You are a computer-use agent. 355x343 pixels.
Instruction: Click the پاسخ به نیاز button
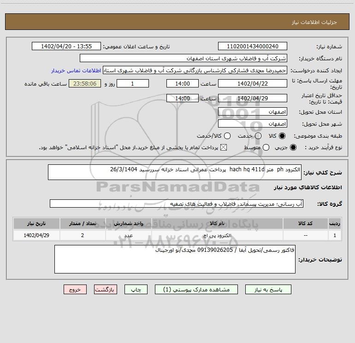click(x=268, y=290)
